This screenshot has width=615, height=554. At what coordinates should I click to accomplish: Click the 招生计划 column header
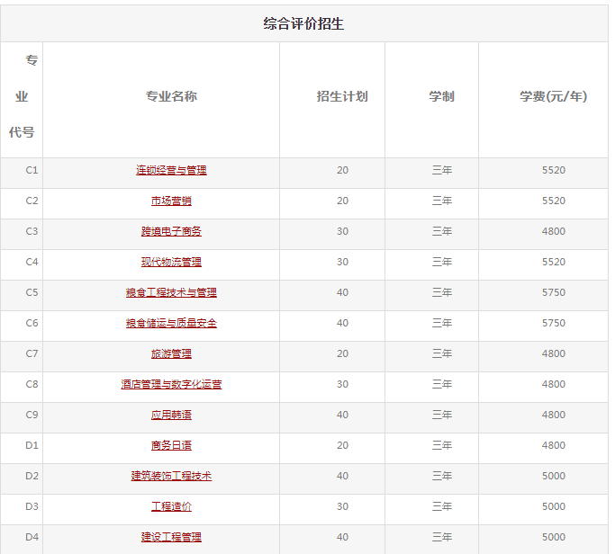342,96
